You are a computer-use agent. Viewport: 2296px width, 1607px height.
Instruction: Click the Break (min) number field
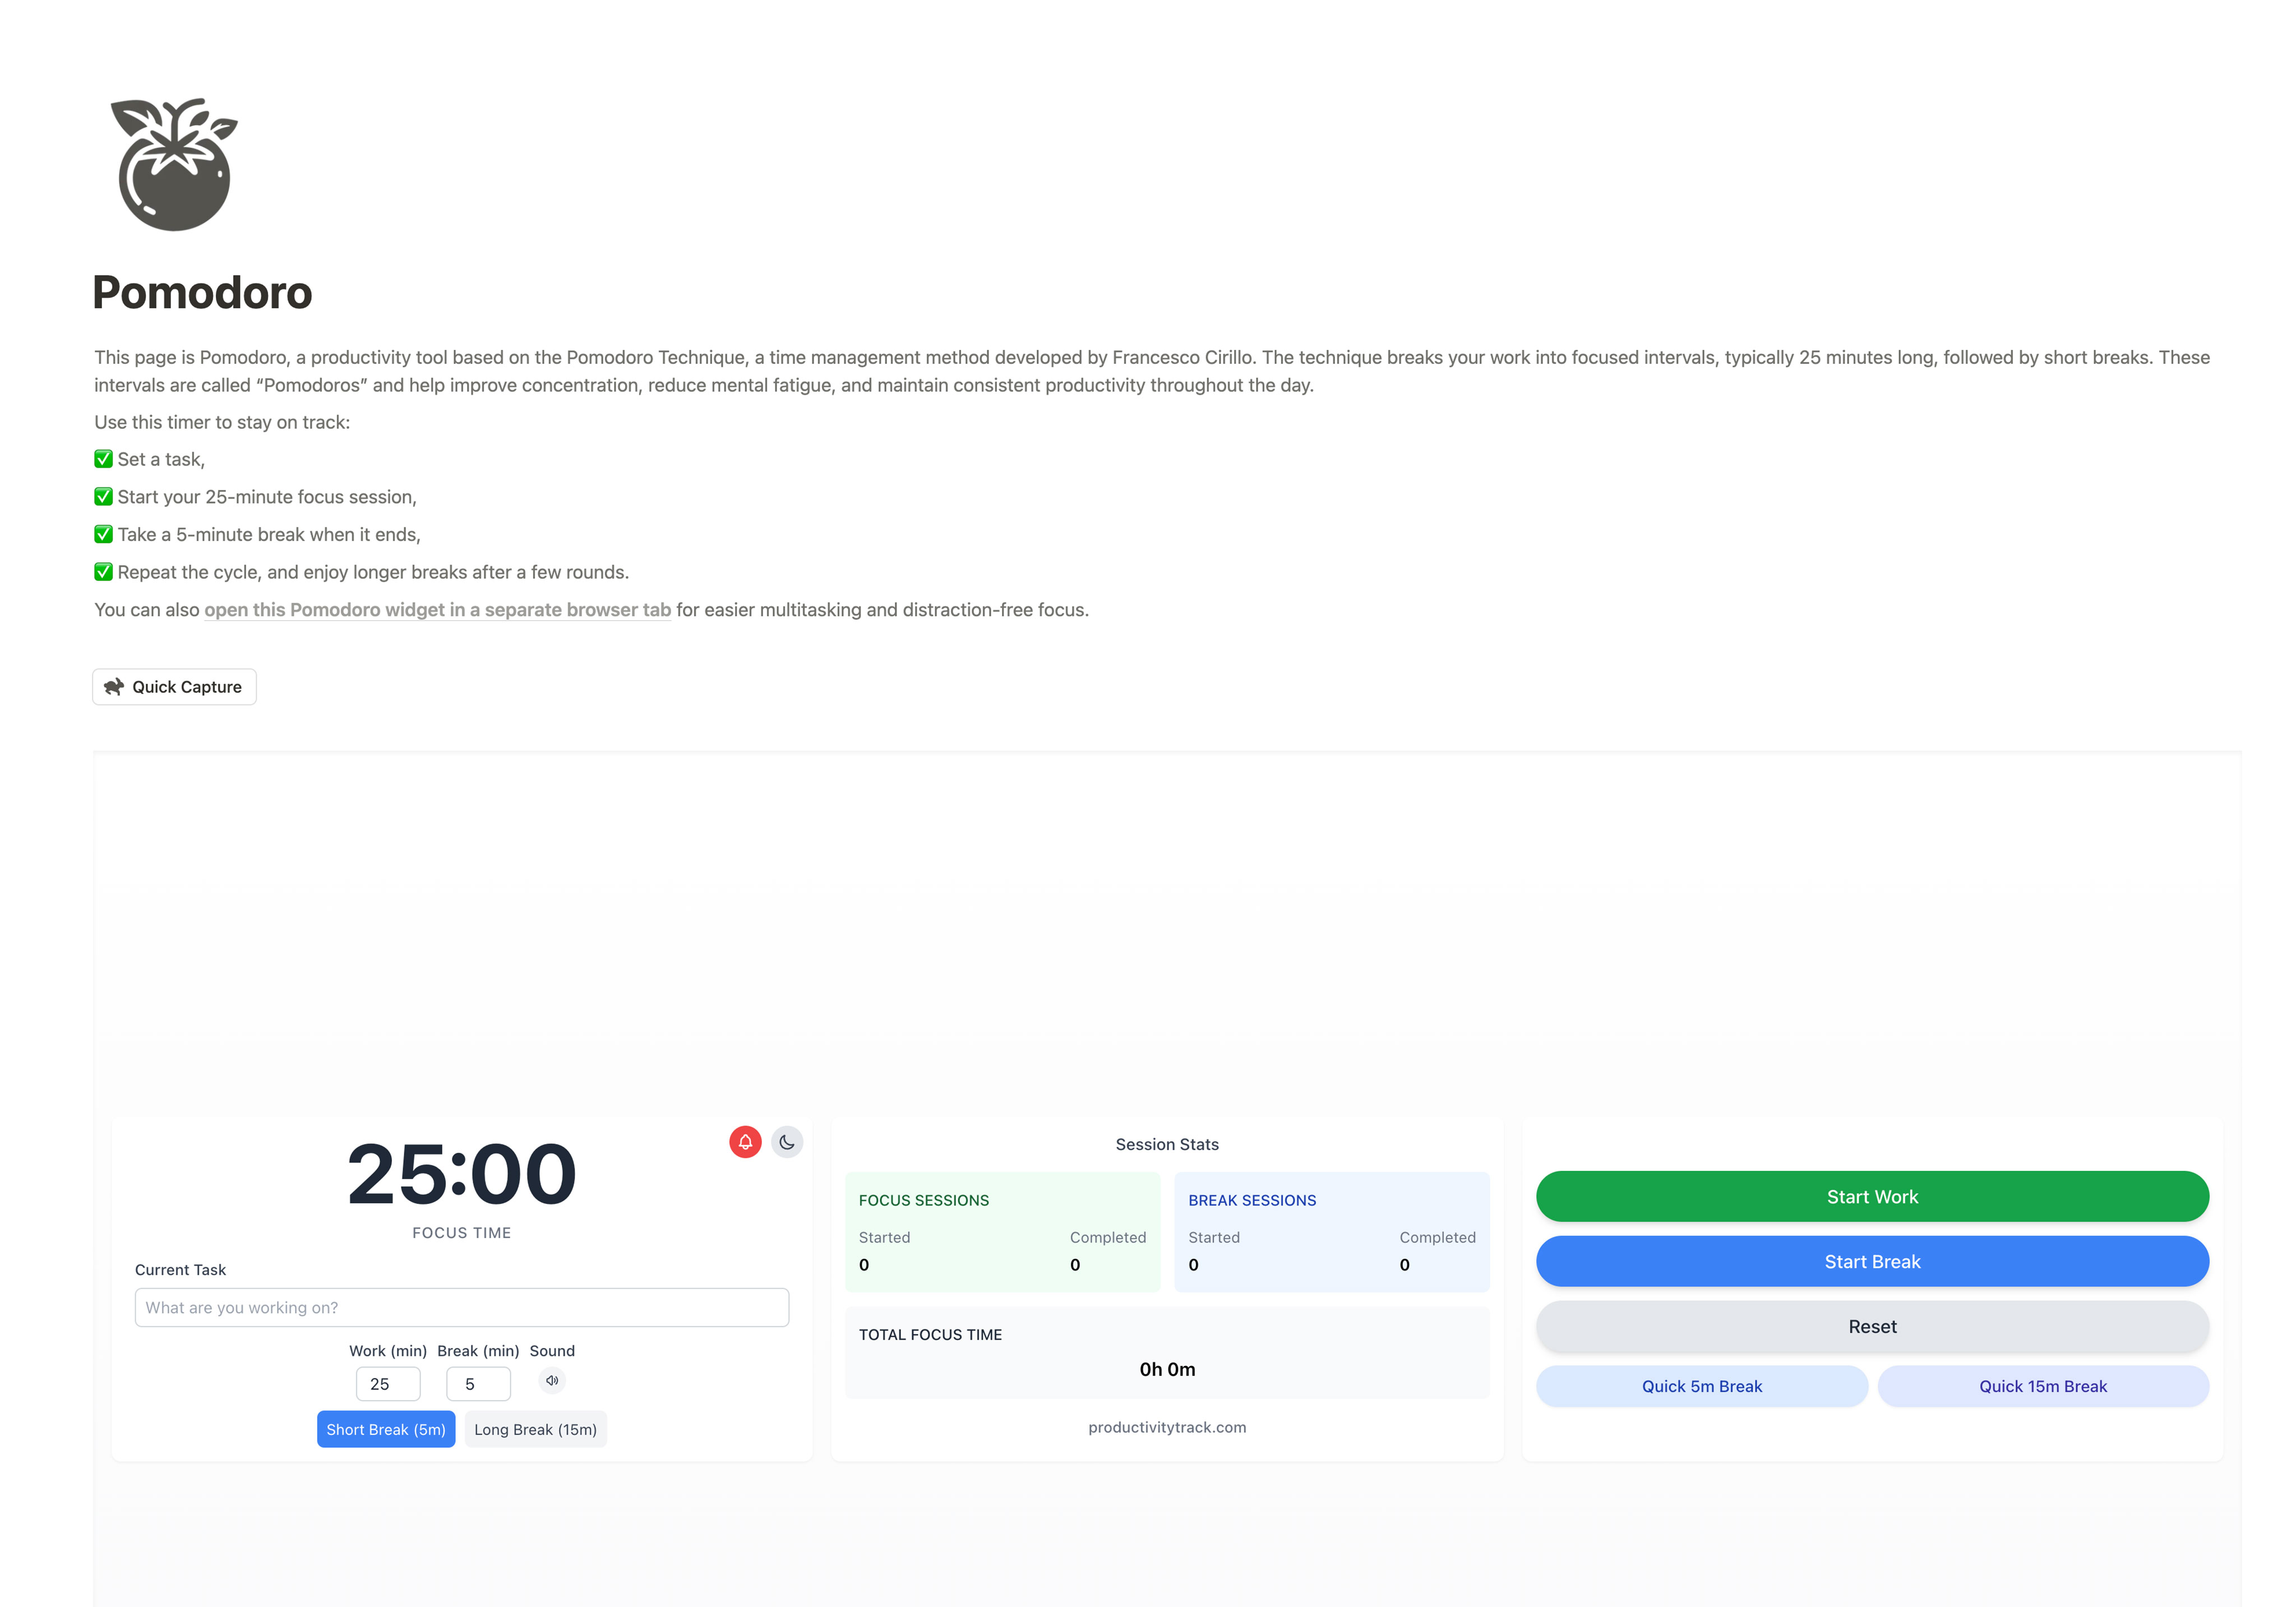[478, 1385]
